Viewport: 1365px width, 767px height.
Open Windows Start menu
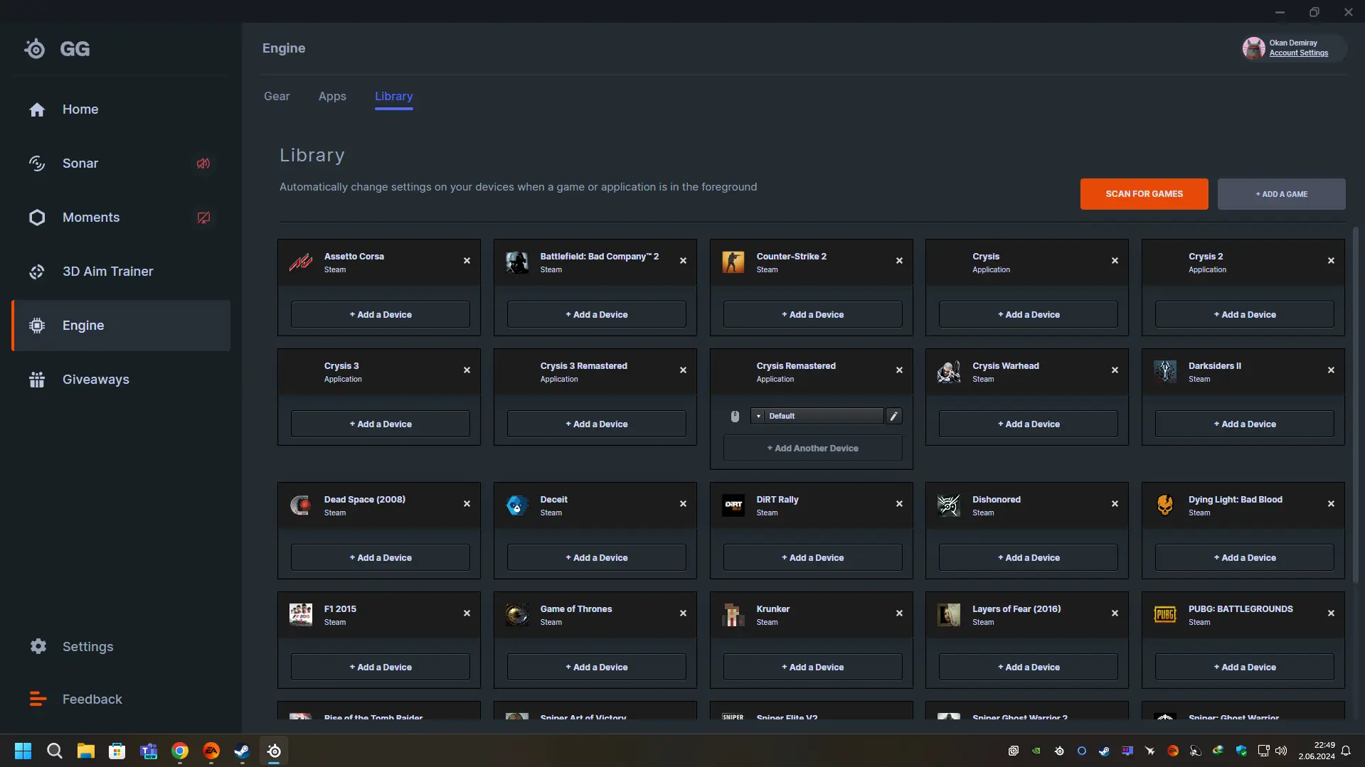click(x=23, y=751)
